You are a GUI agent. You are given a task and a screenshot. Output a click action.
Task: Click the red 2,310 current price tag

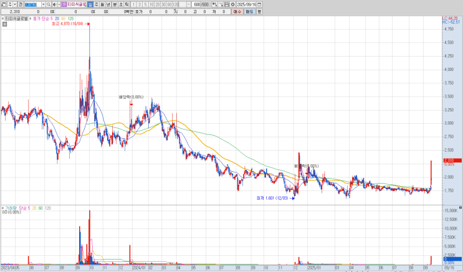point(452,161)
